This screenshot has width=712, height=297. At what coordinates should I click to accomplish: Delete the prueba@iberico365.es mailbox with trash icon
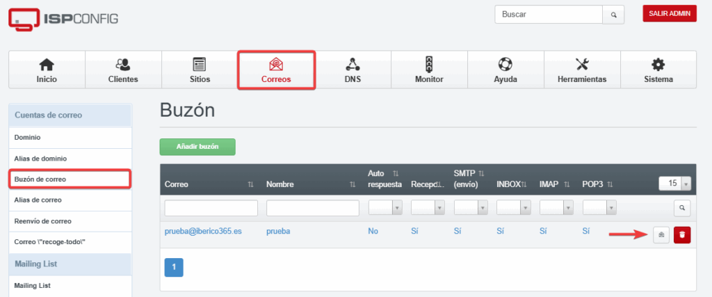point(682,235)
